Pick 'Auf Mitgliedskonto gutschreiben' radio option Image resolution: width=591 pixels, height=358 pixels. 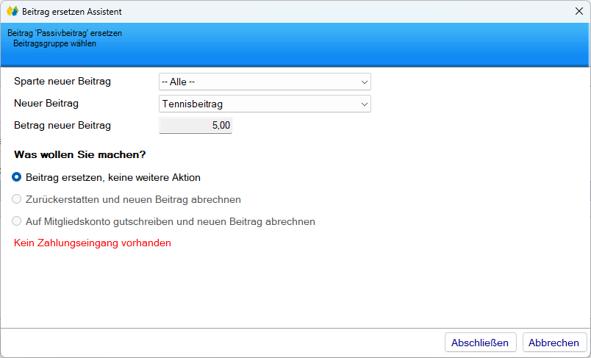(x=17, y=221)
